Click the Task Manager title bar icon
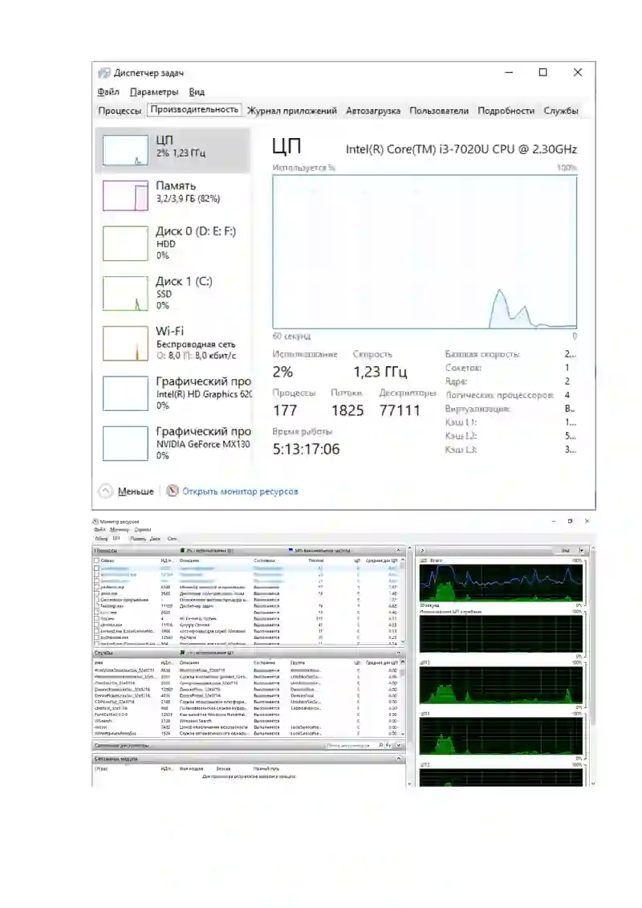Viewport: 642px width, 908px height. [104, 73]
